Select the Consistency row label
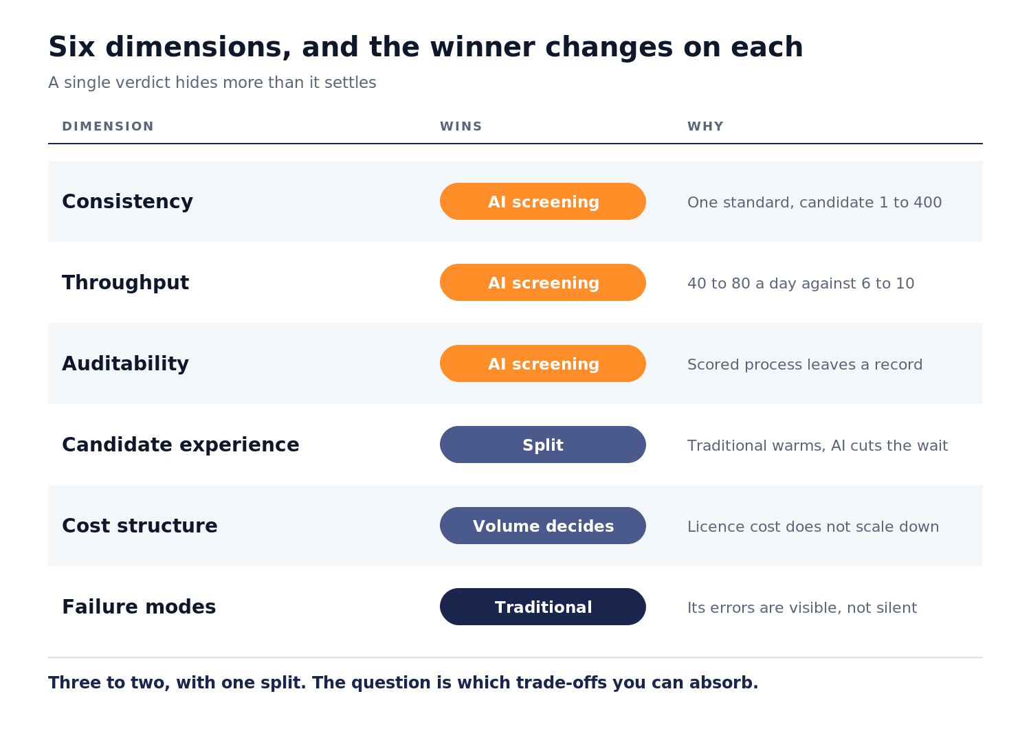1031x742 pixels. (x=127, y=201)
